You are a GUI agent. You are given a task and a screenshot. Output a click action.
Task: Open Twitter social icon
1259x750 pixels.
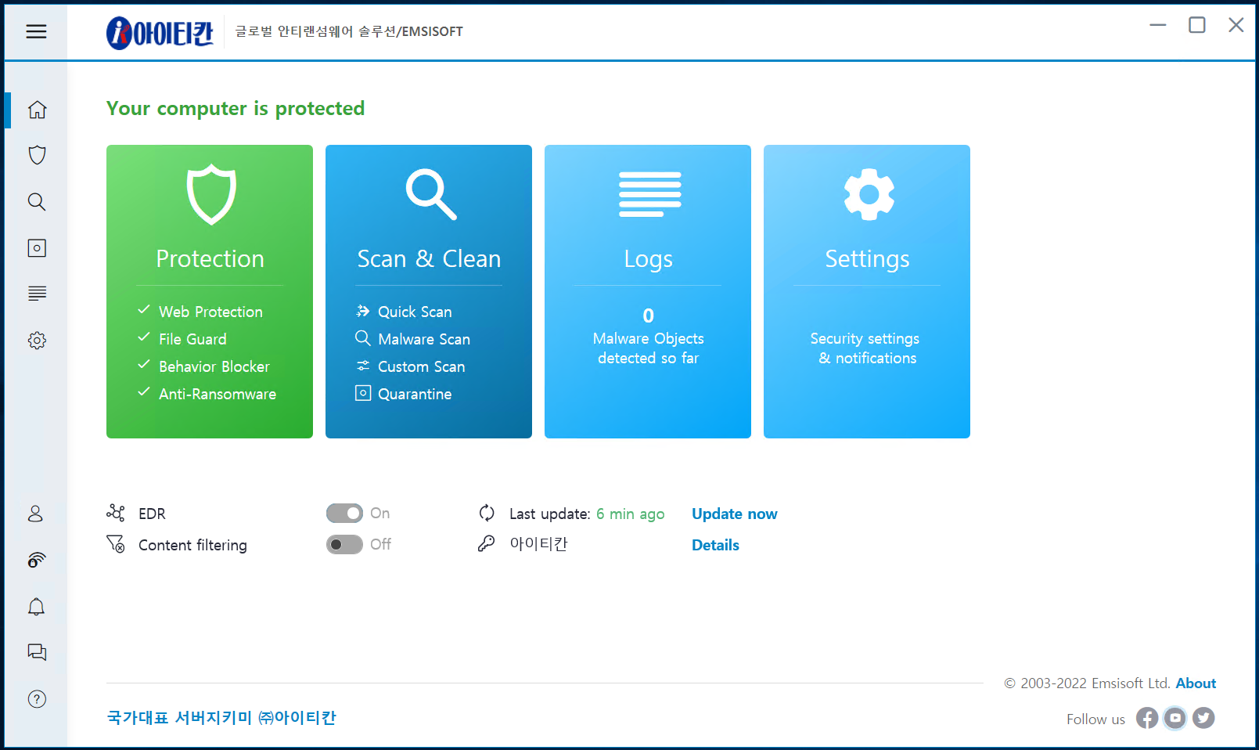1203,718
